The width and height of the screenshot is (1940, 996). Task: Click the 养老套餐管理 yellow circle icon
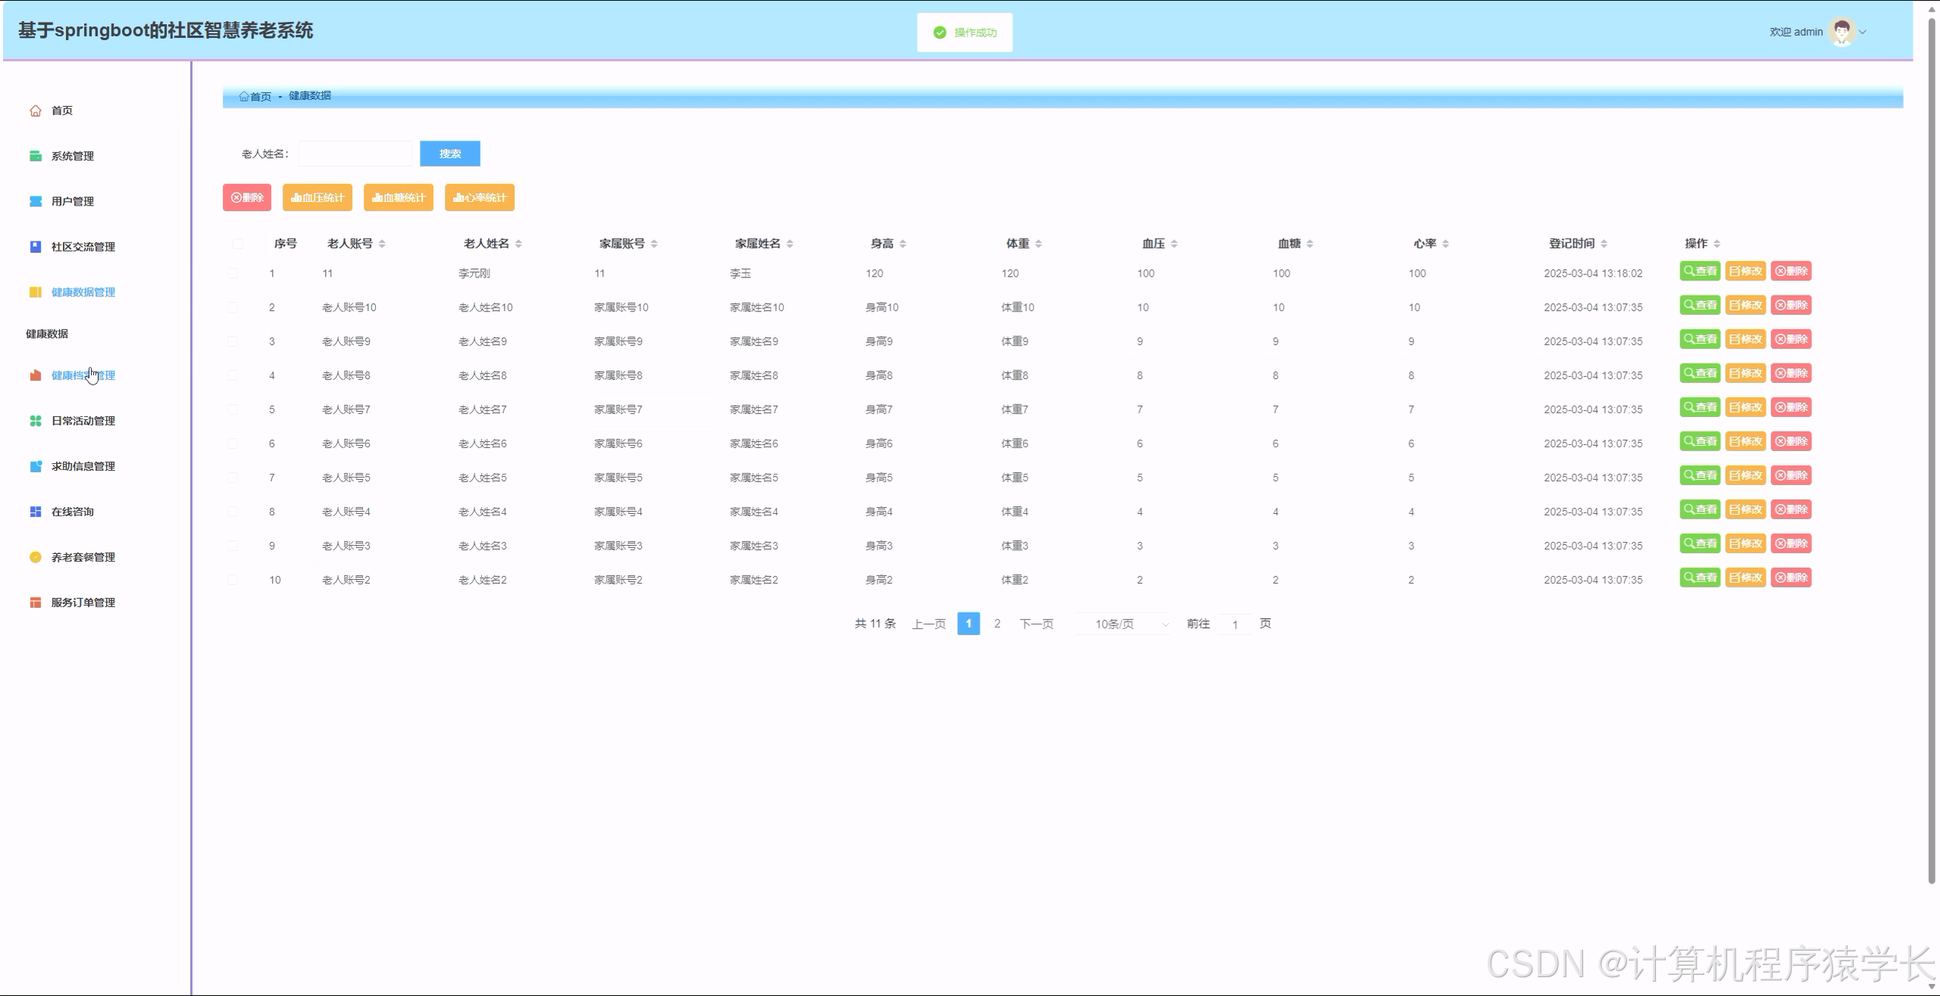click(x=36, y=557)
